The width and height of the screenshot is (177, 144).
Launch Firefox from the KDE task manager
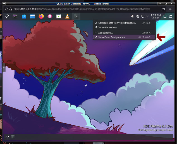(x=41, y=16)
